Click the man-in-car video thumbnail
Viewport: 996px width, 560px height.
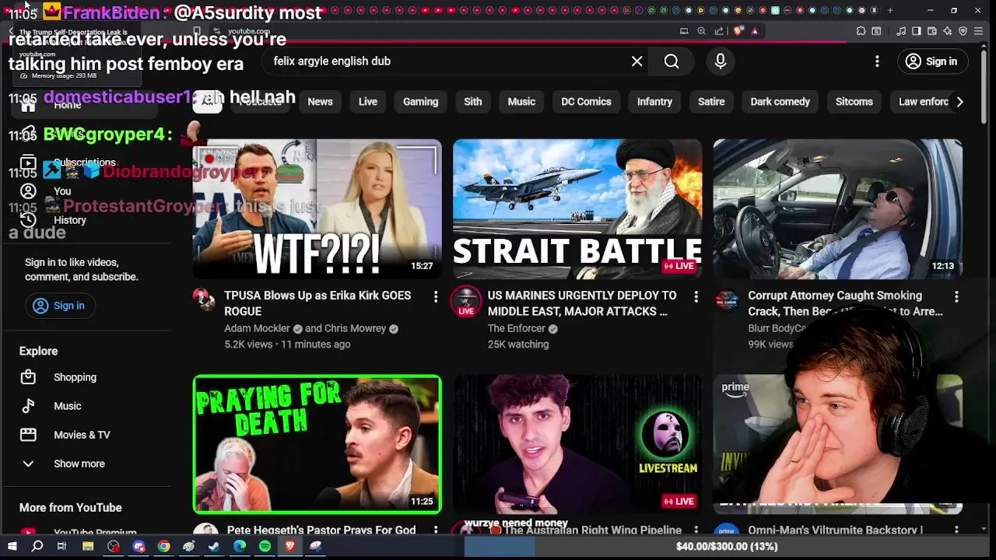point(838,209)
